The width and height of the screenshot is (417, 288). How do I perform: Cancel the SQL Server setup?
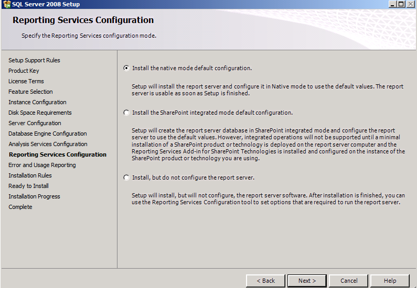click(x=349, y=281)
